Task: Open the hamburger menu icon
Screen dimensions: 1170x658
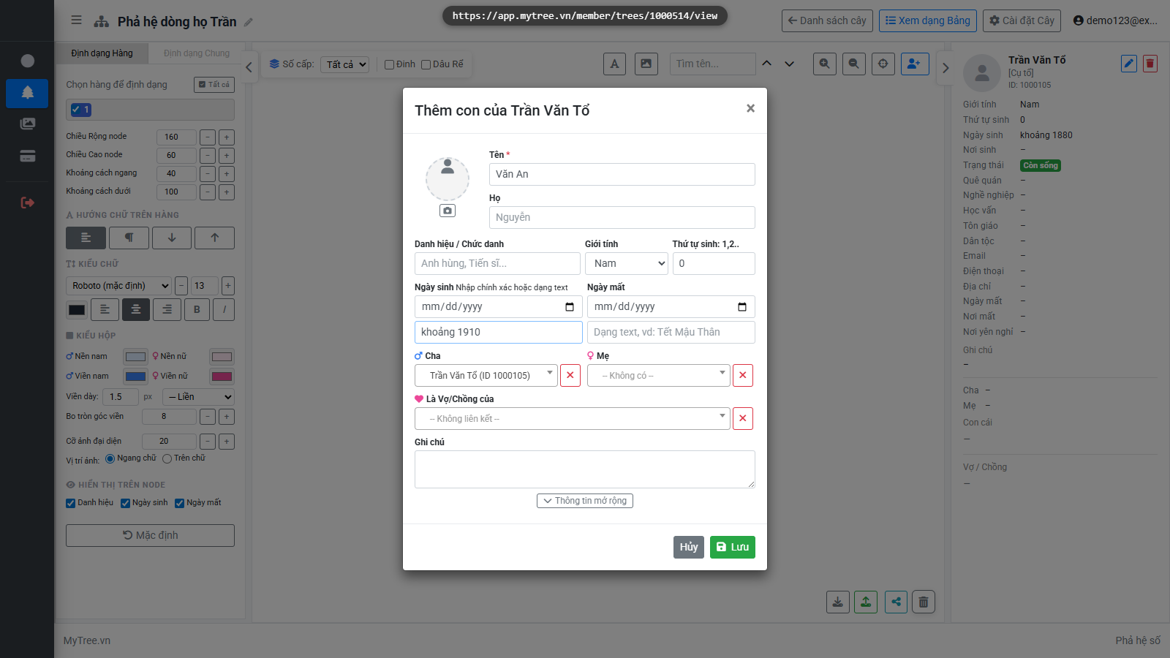Action: click(x=76, y=20)
